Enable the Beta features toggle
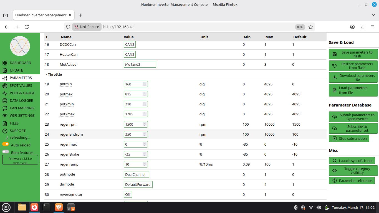 6,152
